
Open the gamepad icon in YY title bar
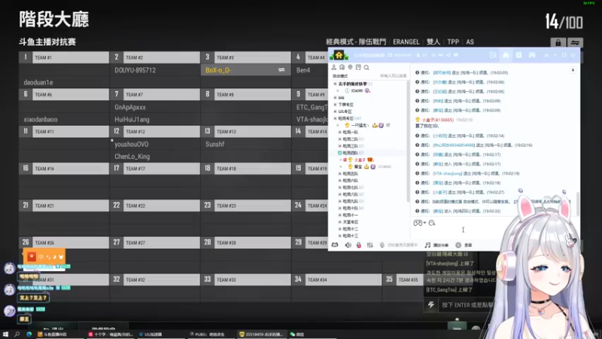click(x=532, y=55)
